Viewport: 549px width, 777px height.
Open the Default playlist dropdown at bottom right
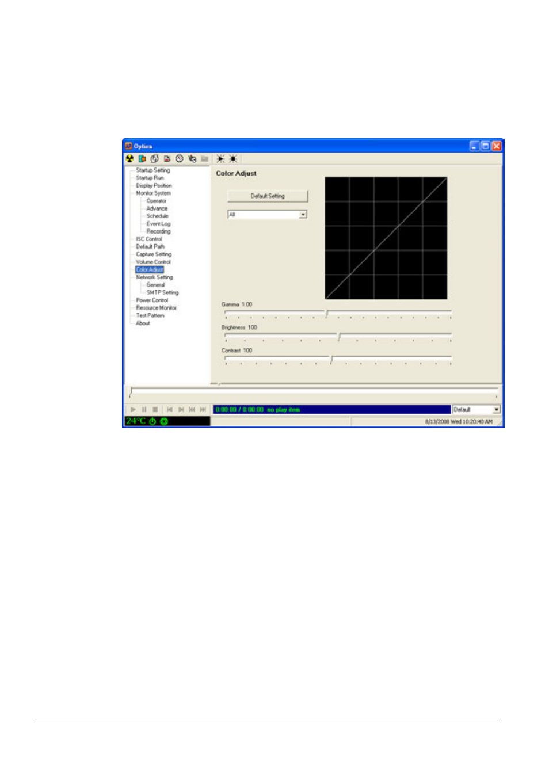point(497,409)
